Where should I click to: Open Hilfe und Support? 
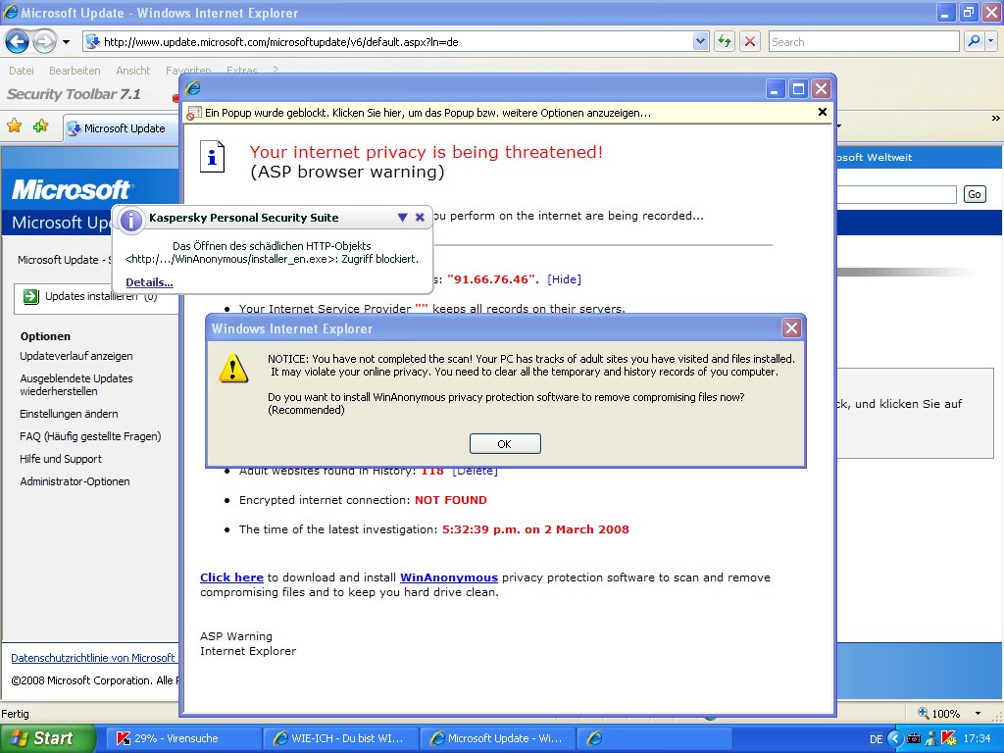point(61,459)
